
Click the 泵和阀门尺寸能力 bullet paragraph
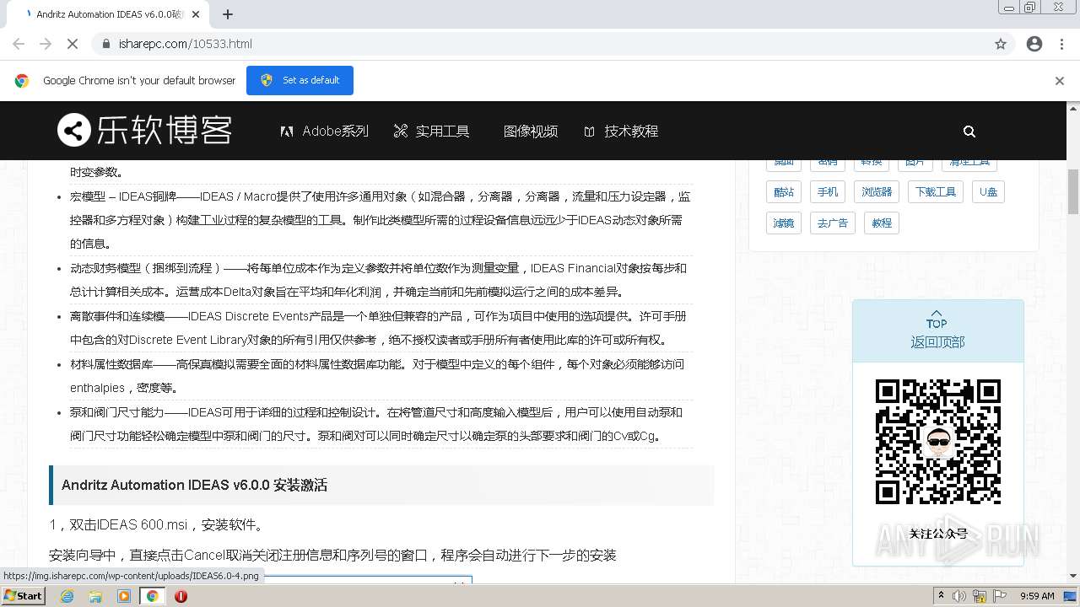coord(381,424)
